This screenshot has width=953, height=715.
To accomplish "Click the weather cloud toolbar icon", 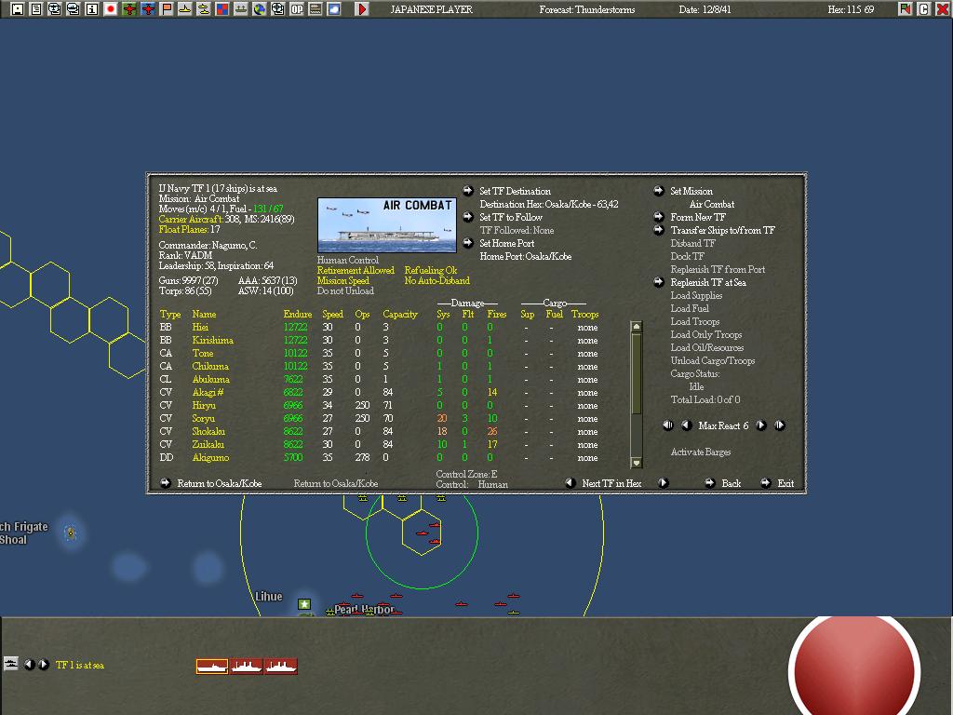I will click(334, 9).
